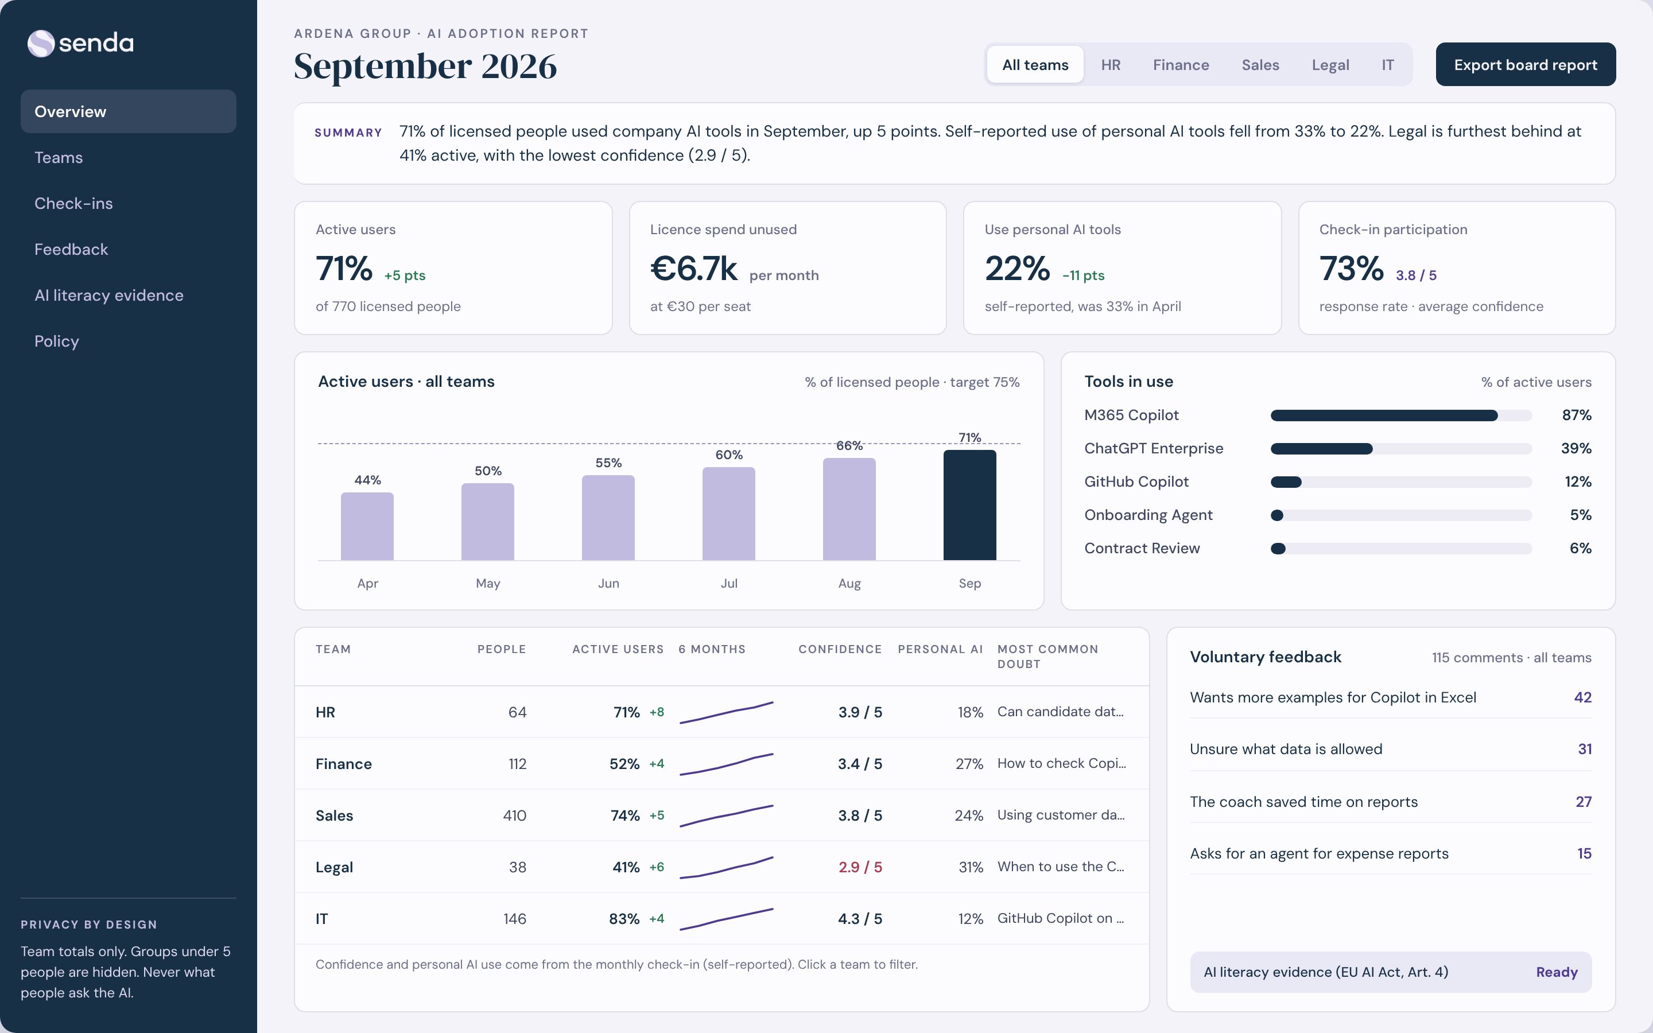Click the Contract Review usage bar
1653x1033 pixels.
pyautogui.click(x=1401, y=549)
